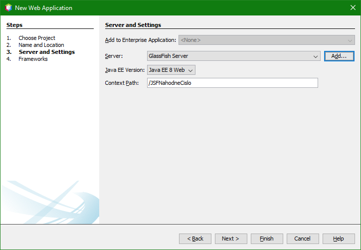Screen dimensions: 361x250
Task: Proceed with the Next button
Action: tap(231, 239)
